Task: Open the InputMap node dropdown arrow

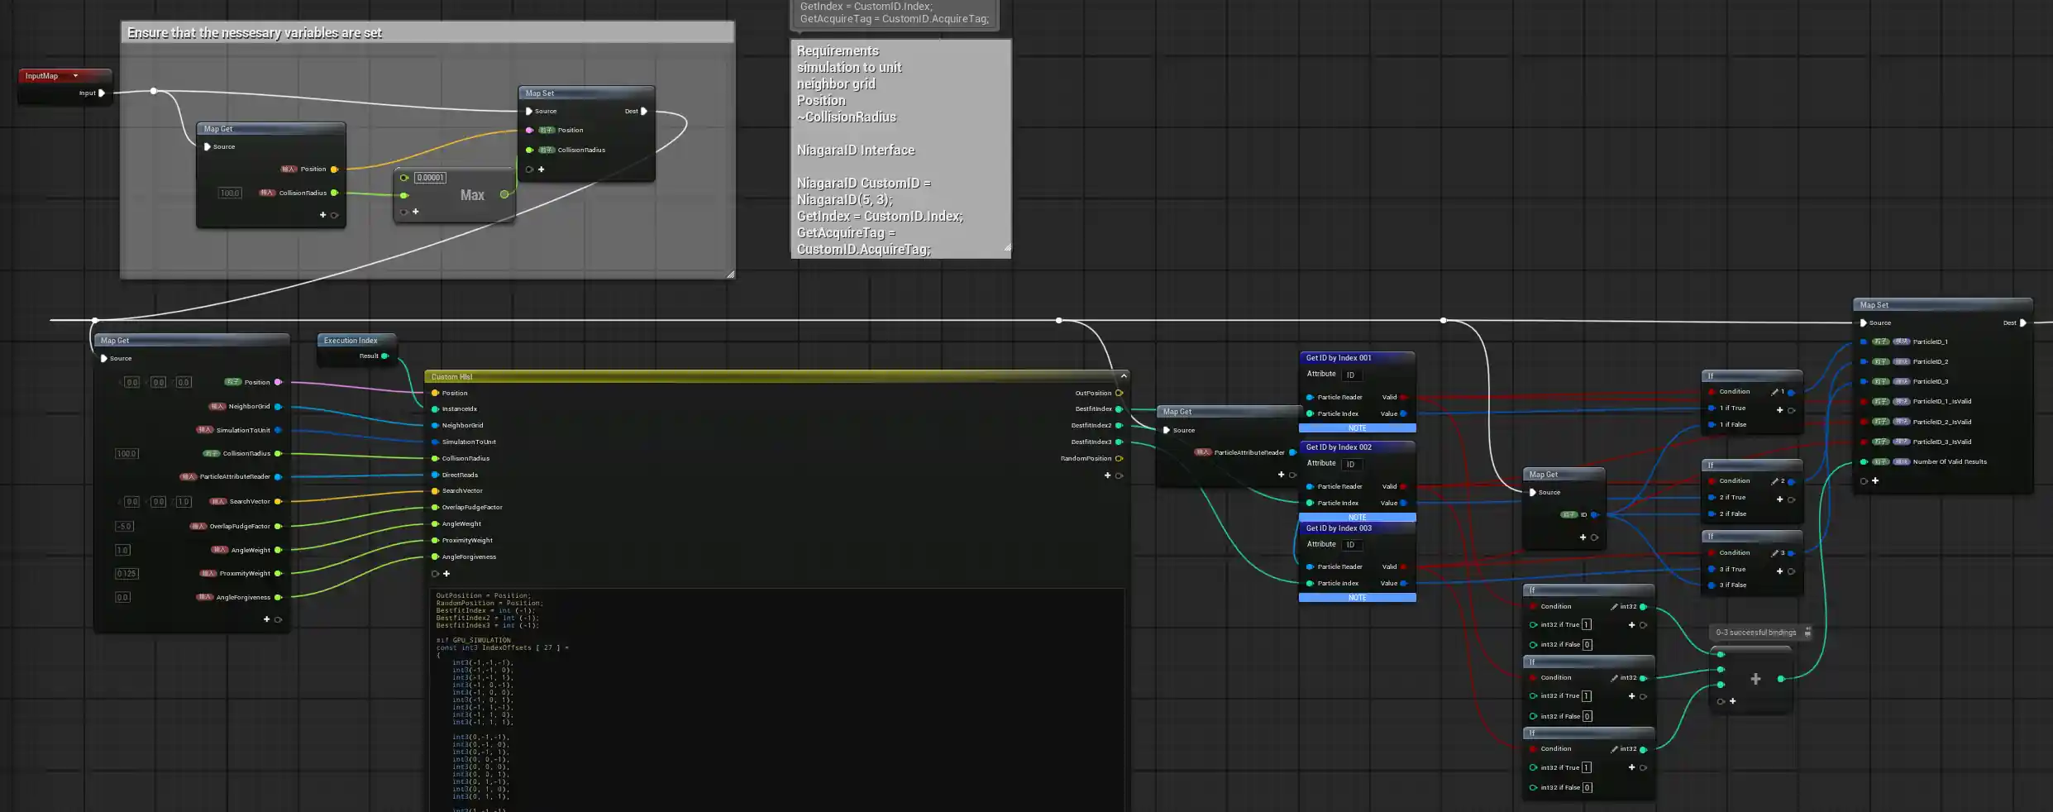Action: pos(75,76)
